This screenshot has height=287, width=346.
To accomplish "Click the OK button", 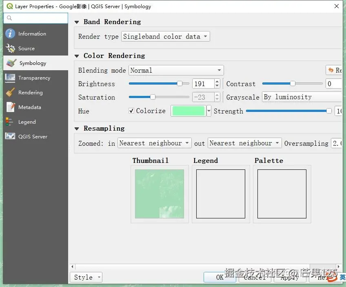I will click(220, 277).
